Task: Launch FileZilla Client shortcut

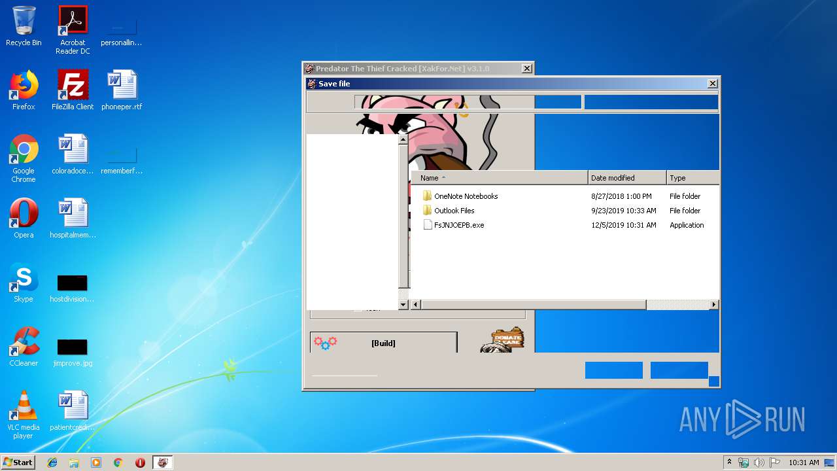Action: pyautogui.click(x=73, y=90)
